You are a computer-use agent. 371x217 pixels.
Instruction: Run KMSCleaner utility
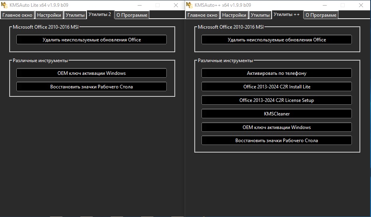coord(276,114)
